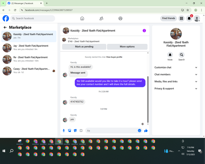
Task: Click the Hi, is this available? message
Action: click(81, 67)
